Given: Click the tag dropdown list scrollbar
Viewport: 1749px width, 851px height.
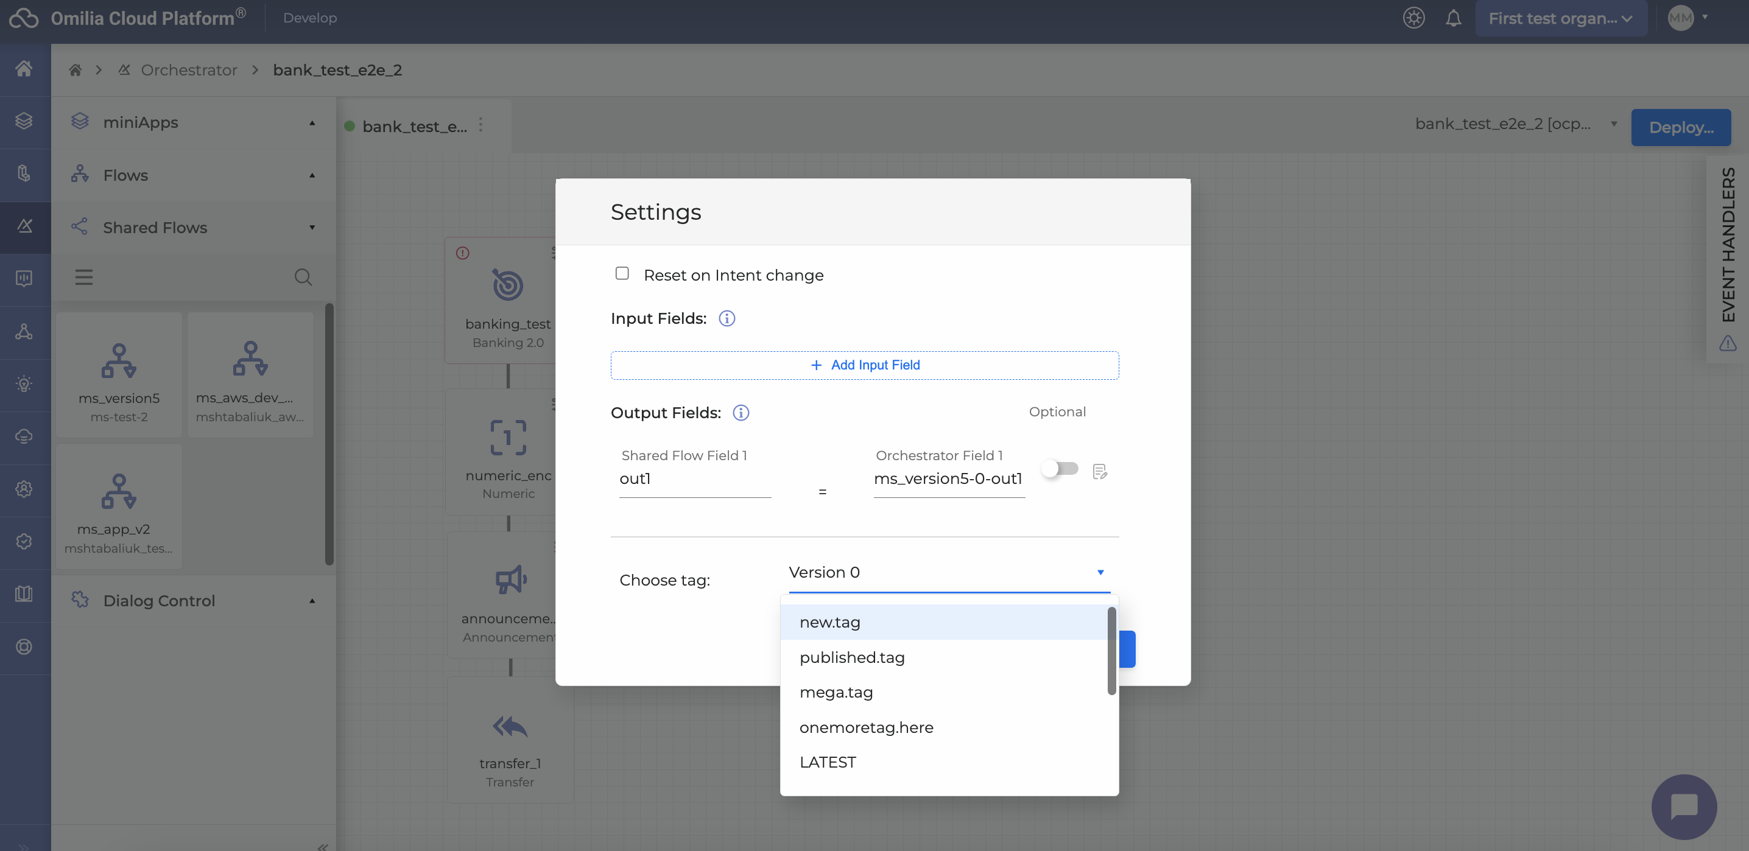Looking at the screenshot, I should click(1111, 650).
